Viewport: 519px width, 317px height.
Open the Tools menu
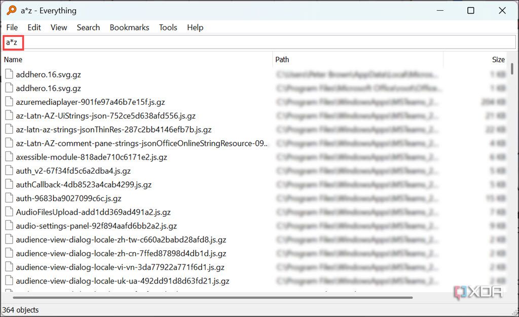coord(168,27)
